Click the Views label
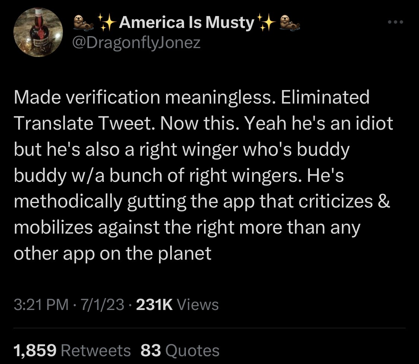 tap(198, 305)
